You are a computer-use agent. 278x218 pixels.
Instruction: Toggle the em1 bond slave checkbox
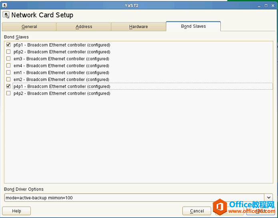pos(8,73)
